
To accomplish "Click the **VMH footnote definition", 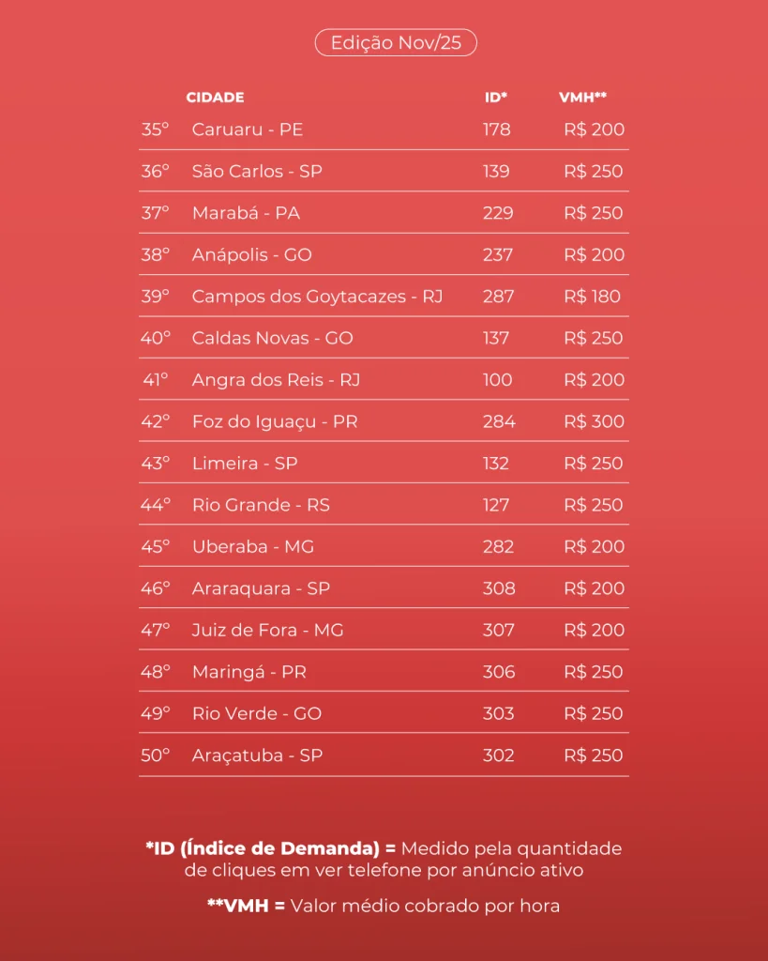I will pyautogui.click(x=384, y=906).
